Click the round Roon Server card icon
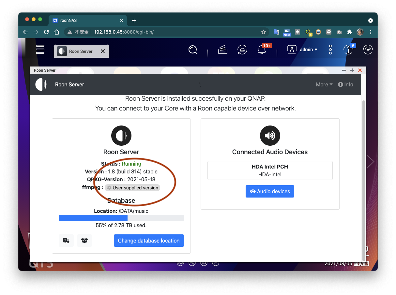 point(121,136)
